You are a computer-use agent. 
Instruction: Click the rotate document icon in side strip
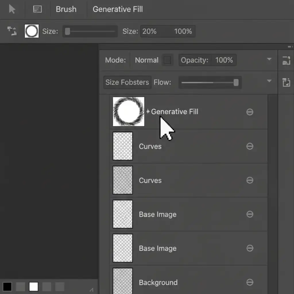click(286, 82)
